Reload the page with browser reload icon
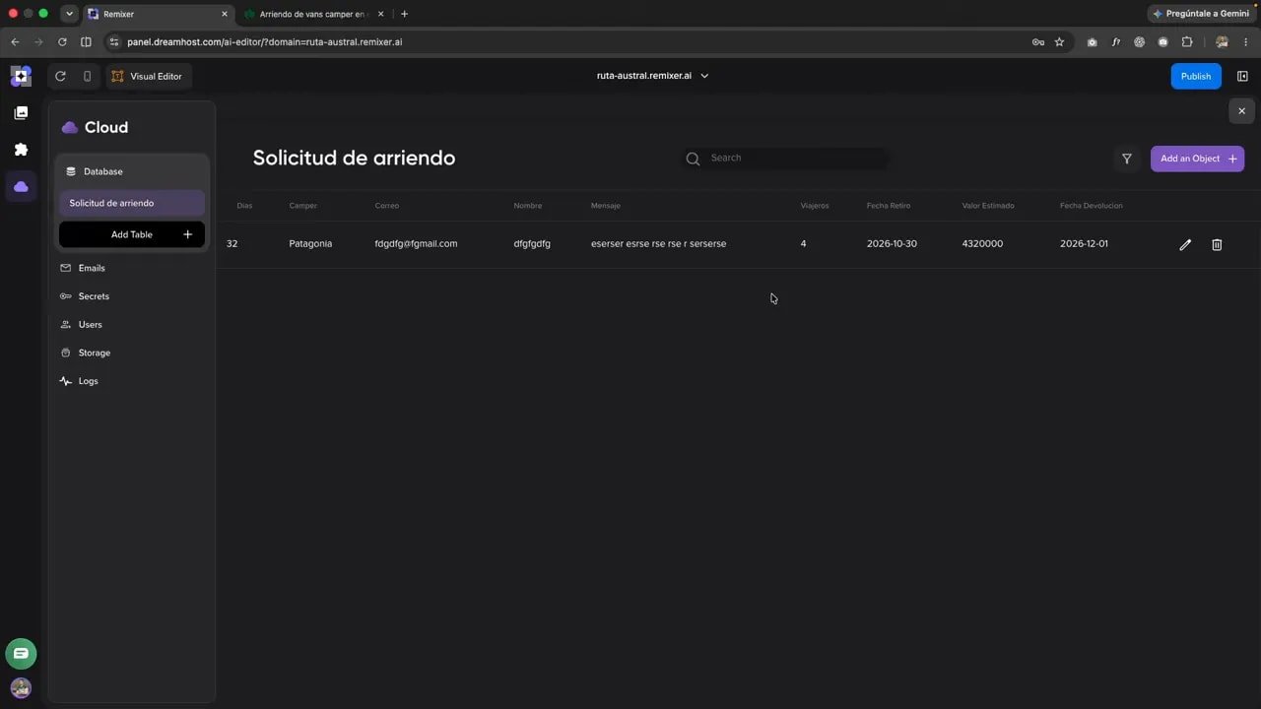Image resolution: width=1261 pixels, height=709 pixels. click(x=62, y=42)
